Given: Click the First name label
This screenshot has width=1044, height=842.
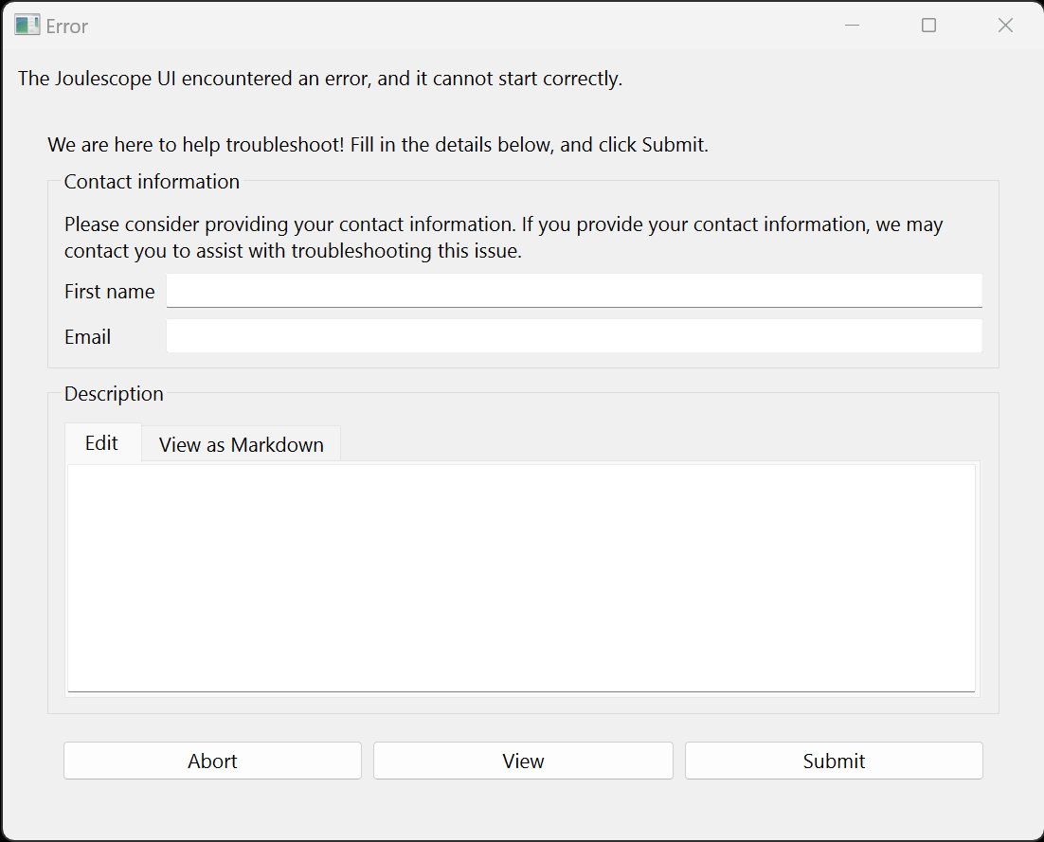Looking at the screenshot, I should click(109, 292).
